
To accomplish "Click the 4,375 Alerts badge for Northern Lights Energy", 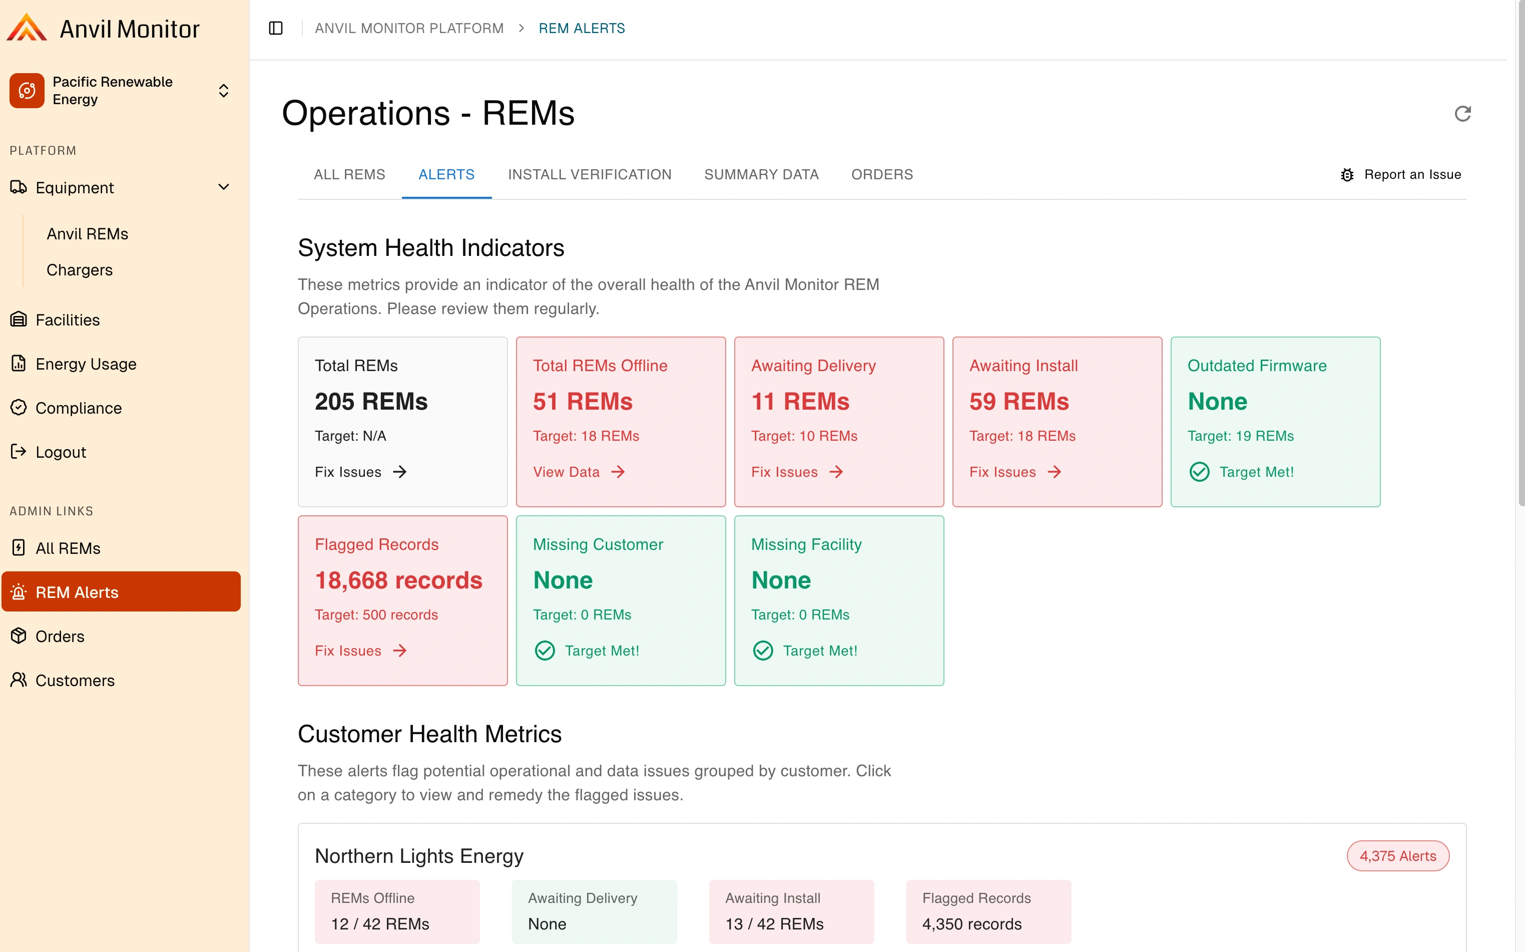I will coord(1398,856).
